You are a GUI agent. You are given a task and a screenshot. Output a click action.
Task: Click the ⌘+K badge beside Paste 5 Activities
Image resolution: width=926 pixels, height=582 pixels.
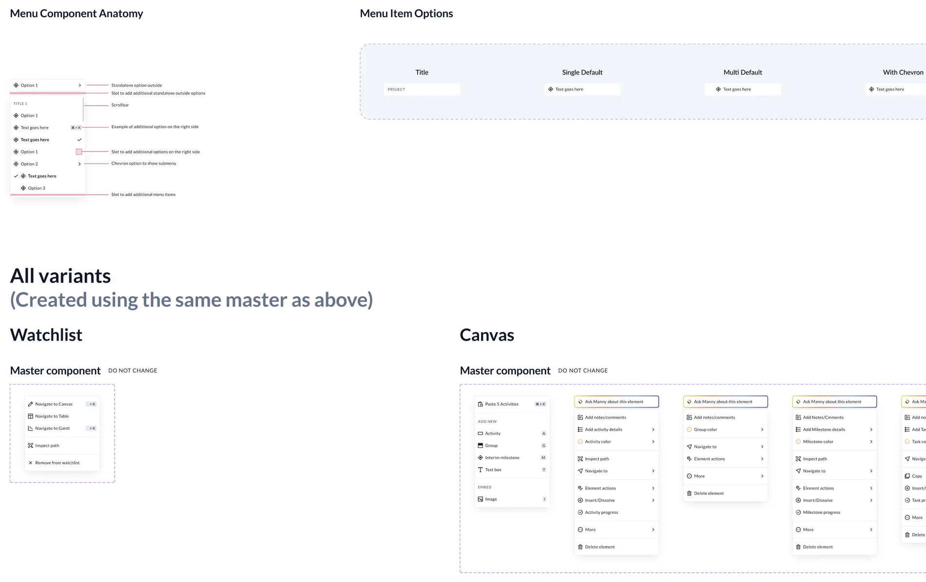[x=540, y=404]
